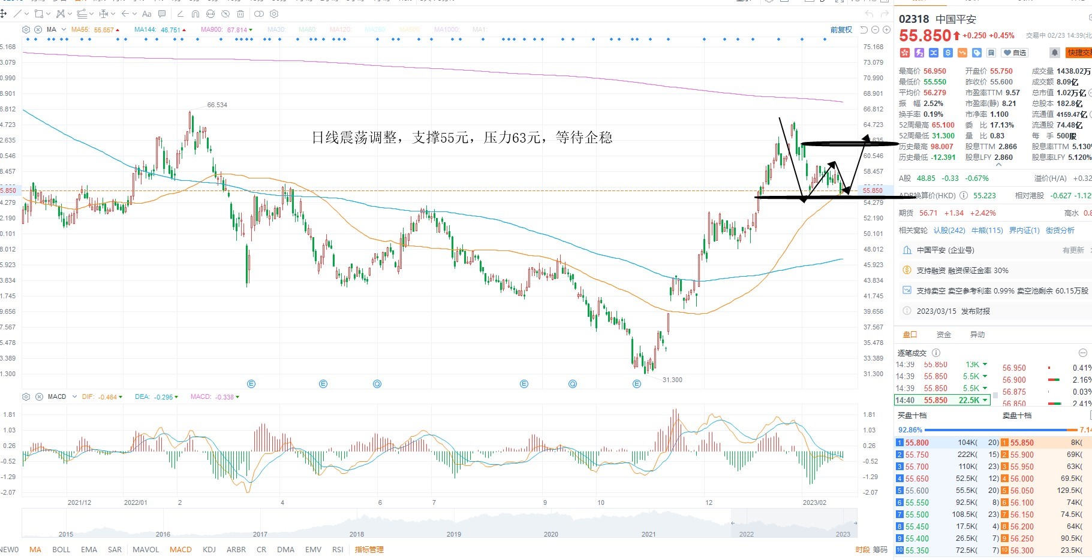Viewport: 1092px width, 560px height.
Task: Reset chart zoom with the reset arrow
Action: point(864,29)
